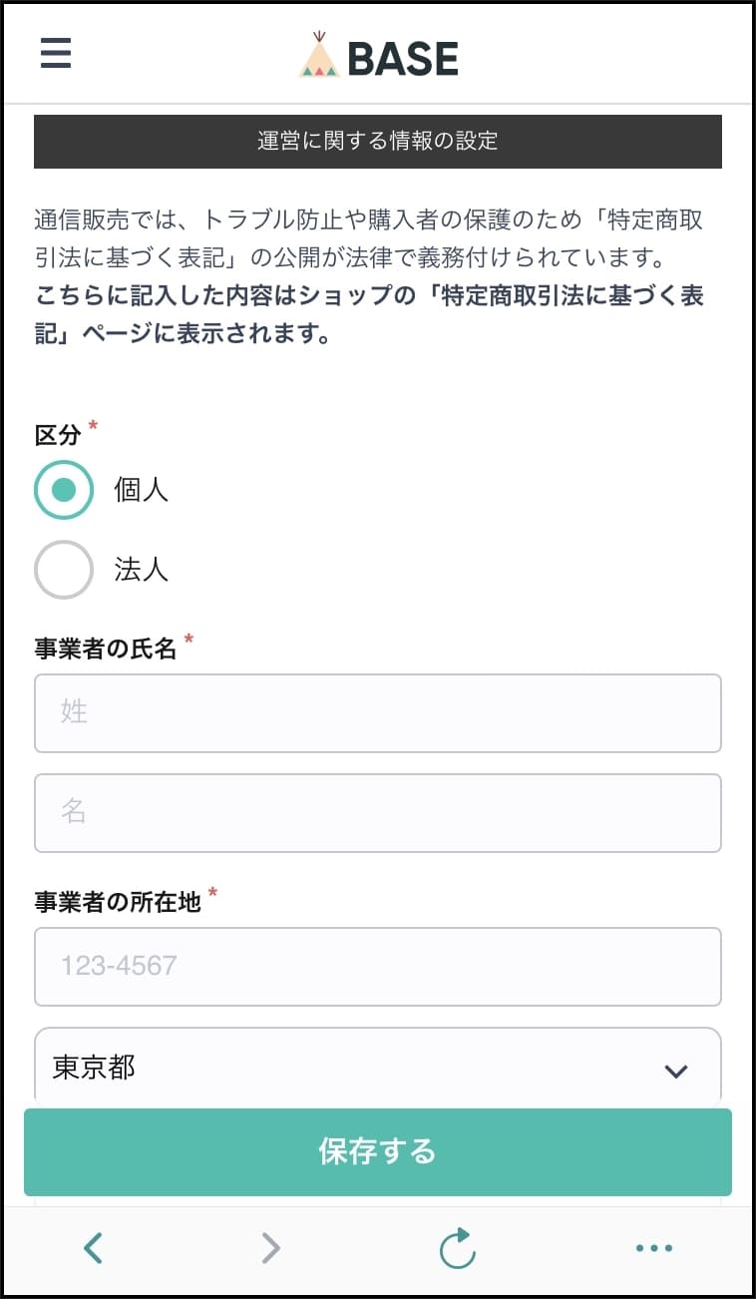Viewport: 756px width, 1299px height.
Task: Click the 法人 option label
Action: click(142, 570)
